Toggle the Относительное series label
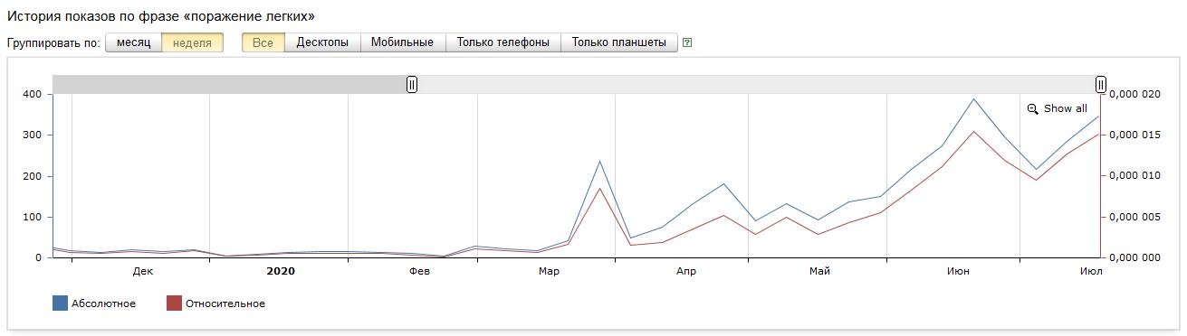This screenshot has height=336, width=1187. 225,303
